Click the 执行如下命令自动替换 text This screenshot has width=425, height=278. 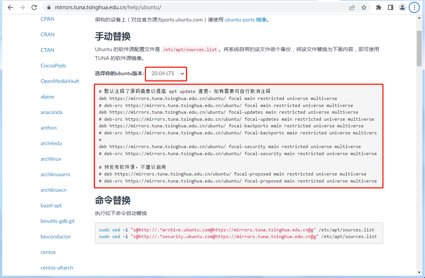coord(121,213)
